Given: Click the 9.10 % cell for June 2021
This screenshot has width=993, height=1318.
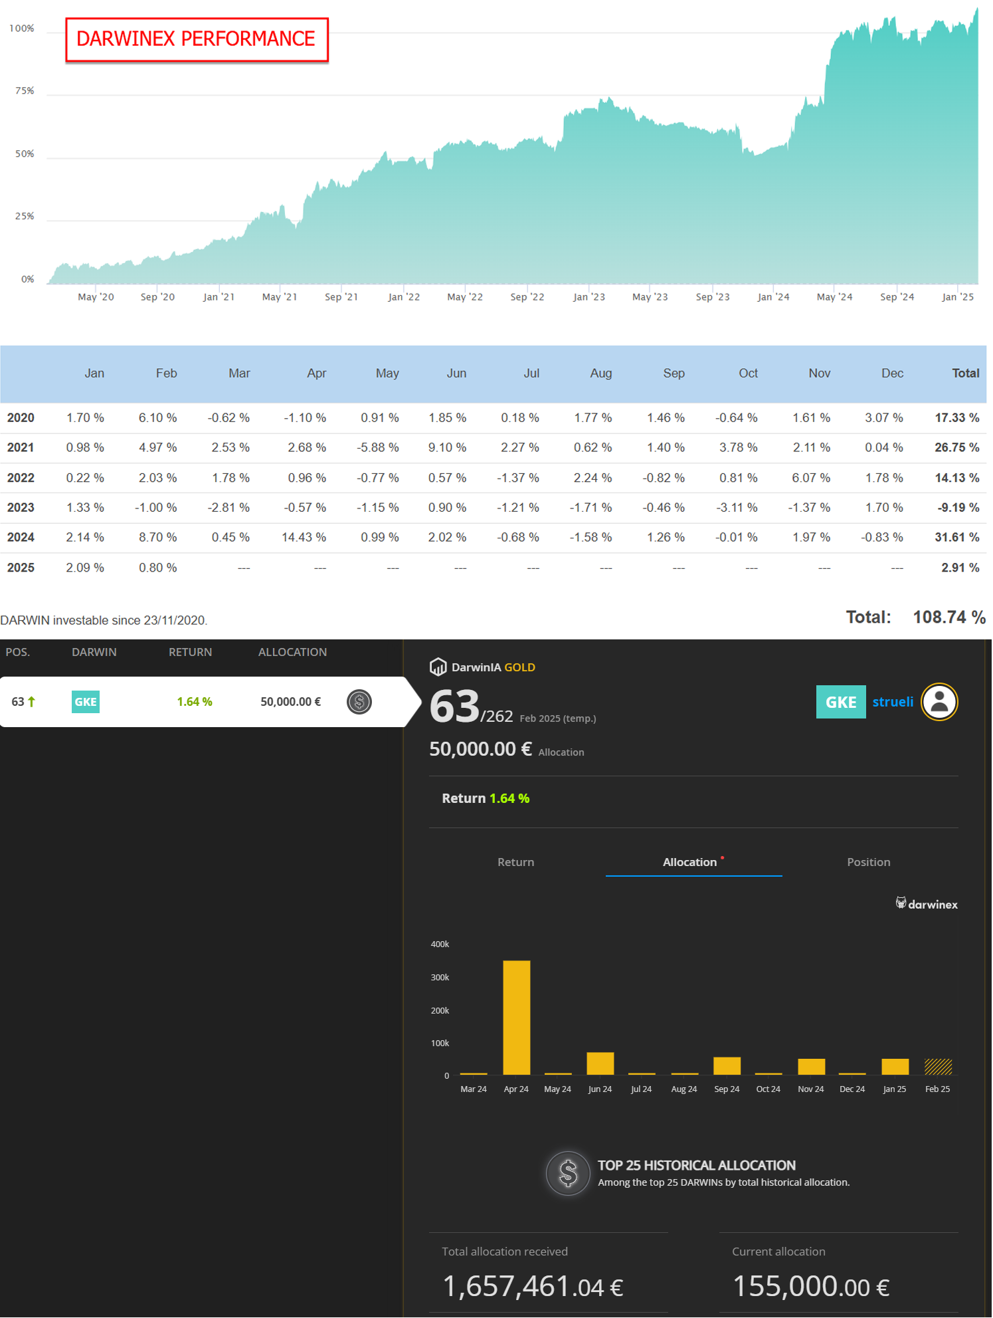Looking at the screenshot, I should pyautogui.click(x=447, y=447).
